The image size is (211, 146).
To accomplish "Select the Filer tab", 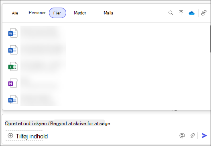I will tap(57, 13).
